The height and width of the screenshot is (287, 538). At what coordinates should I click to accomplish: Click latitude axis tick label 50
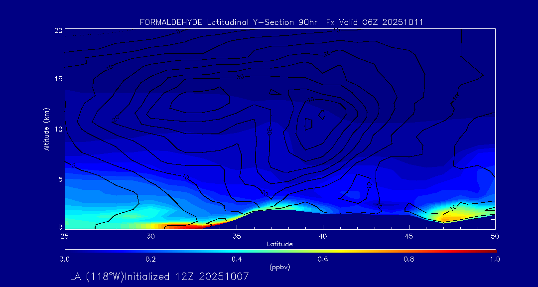[495, 236]
